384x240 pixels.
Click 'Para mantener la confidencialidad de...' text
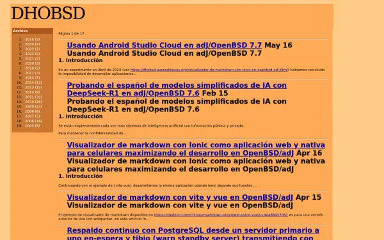(92, 133)
